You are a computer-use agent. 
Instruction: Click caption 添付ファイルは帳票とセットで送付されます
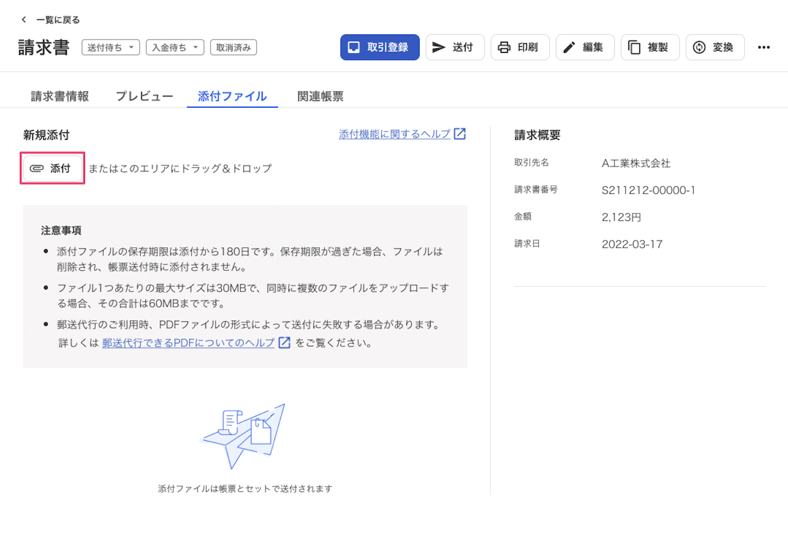245,489
